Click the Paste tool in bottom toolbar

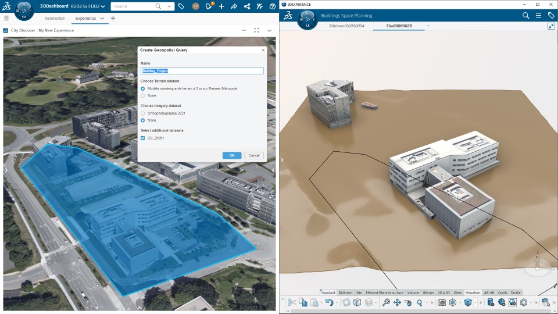click(314, 302)
